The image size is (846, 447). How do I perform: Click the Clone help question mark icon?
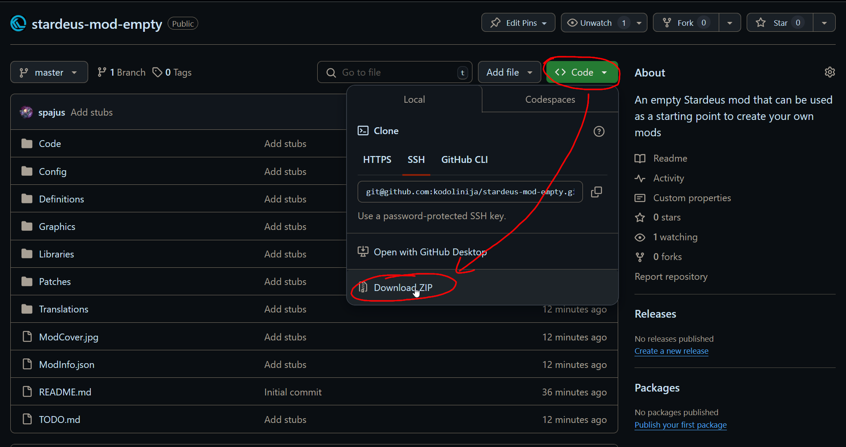coord(599,132)
